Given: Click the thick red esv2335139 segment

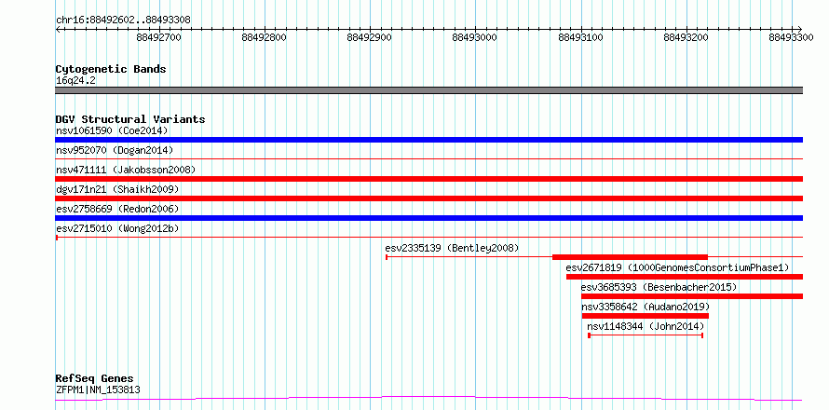Looking at the screenshot, I should point(630,257).
